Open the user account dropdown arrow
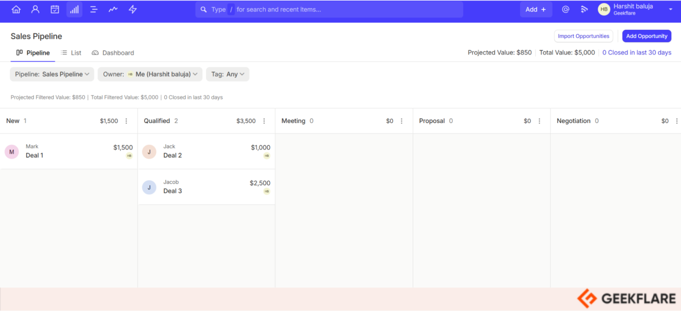The height and width of the screenshot is (311, 681). coord(670,9)
